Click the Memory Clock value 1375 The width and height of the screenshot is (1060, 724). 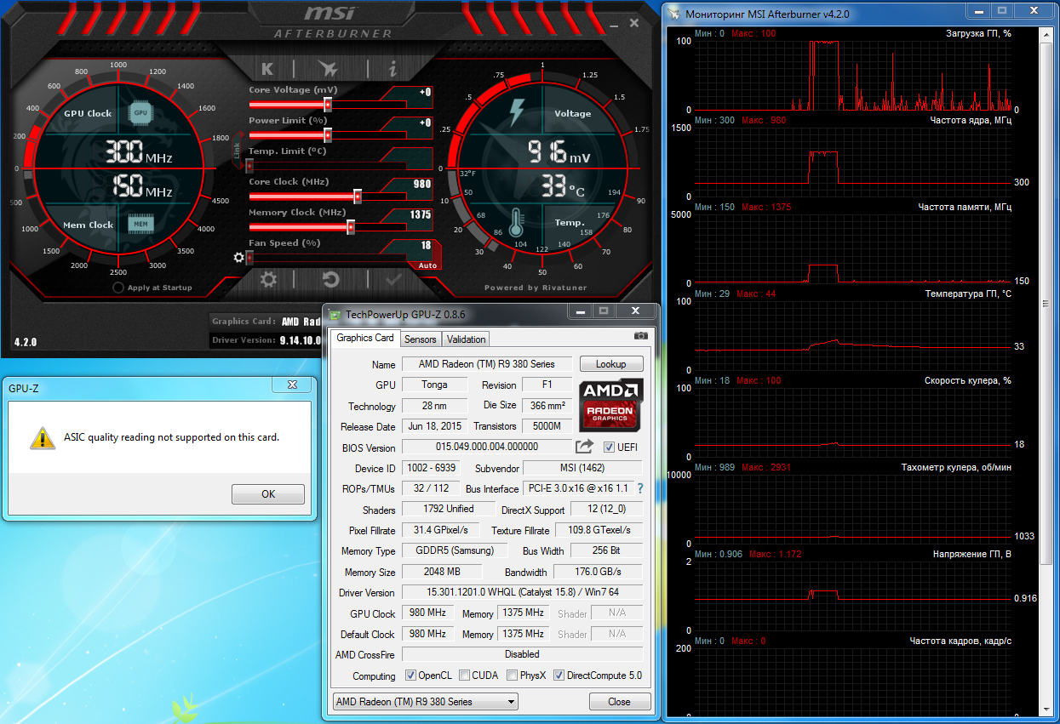pyautogui.click(x=420, y=214)
